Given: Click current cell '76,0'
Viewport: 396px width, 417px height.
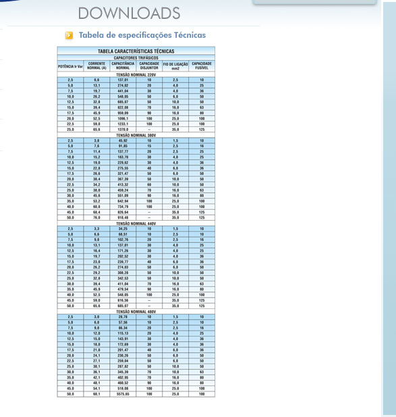Looking at the screenshot, I should (x=96, y=217).
